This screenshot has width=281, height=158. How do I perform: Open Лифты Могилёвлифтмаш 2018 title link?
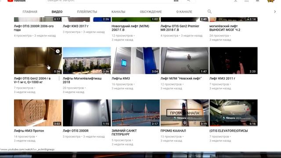tap(82, 80)
